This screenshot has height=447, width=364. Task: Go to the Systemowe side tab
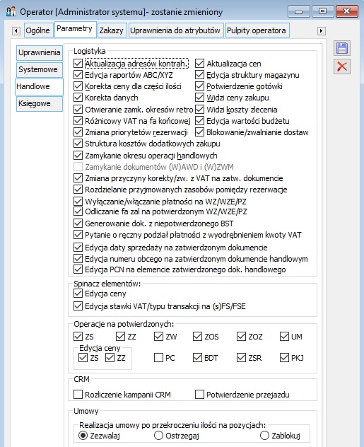pos(40,69)
